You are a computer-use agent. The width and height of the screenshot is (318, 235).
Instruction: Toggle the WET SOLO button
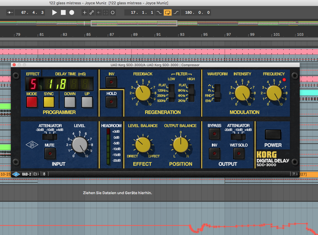(x=238, y=154)
